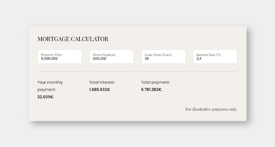Image resolution: width=275 pixels, height=147 pixels.
Task: Click the "For illustrative purposes only" disclaimer
Action: (211, 109)
